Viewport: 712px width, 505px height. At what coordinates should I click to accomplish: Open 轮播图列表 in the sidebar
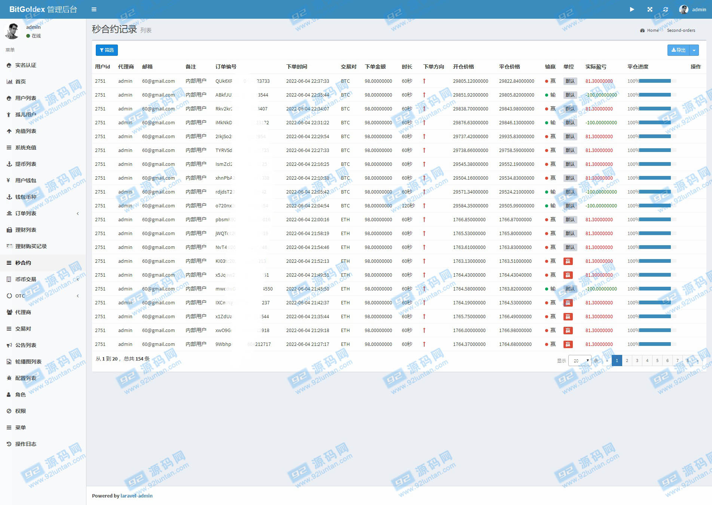click(43, 362)
